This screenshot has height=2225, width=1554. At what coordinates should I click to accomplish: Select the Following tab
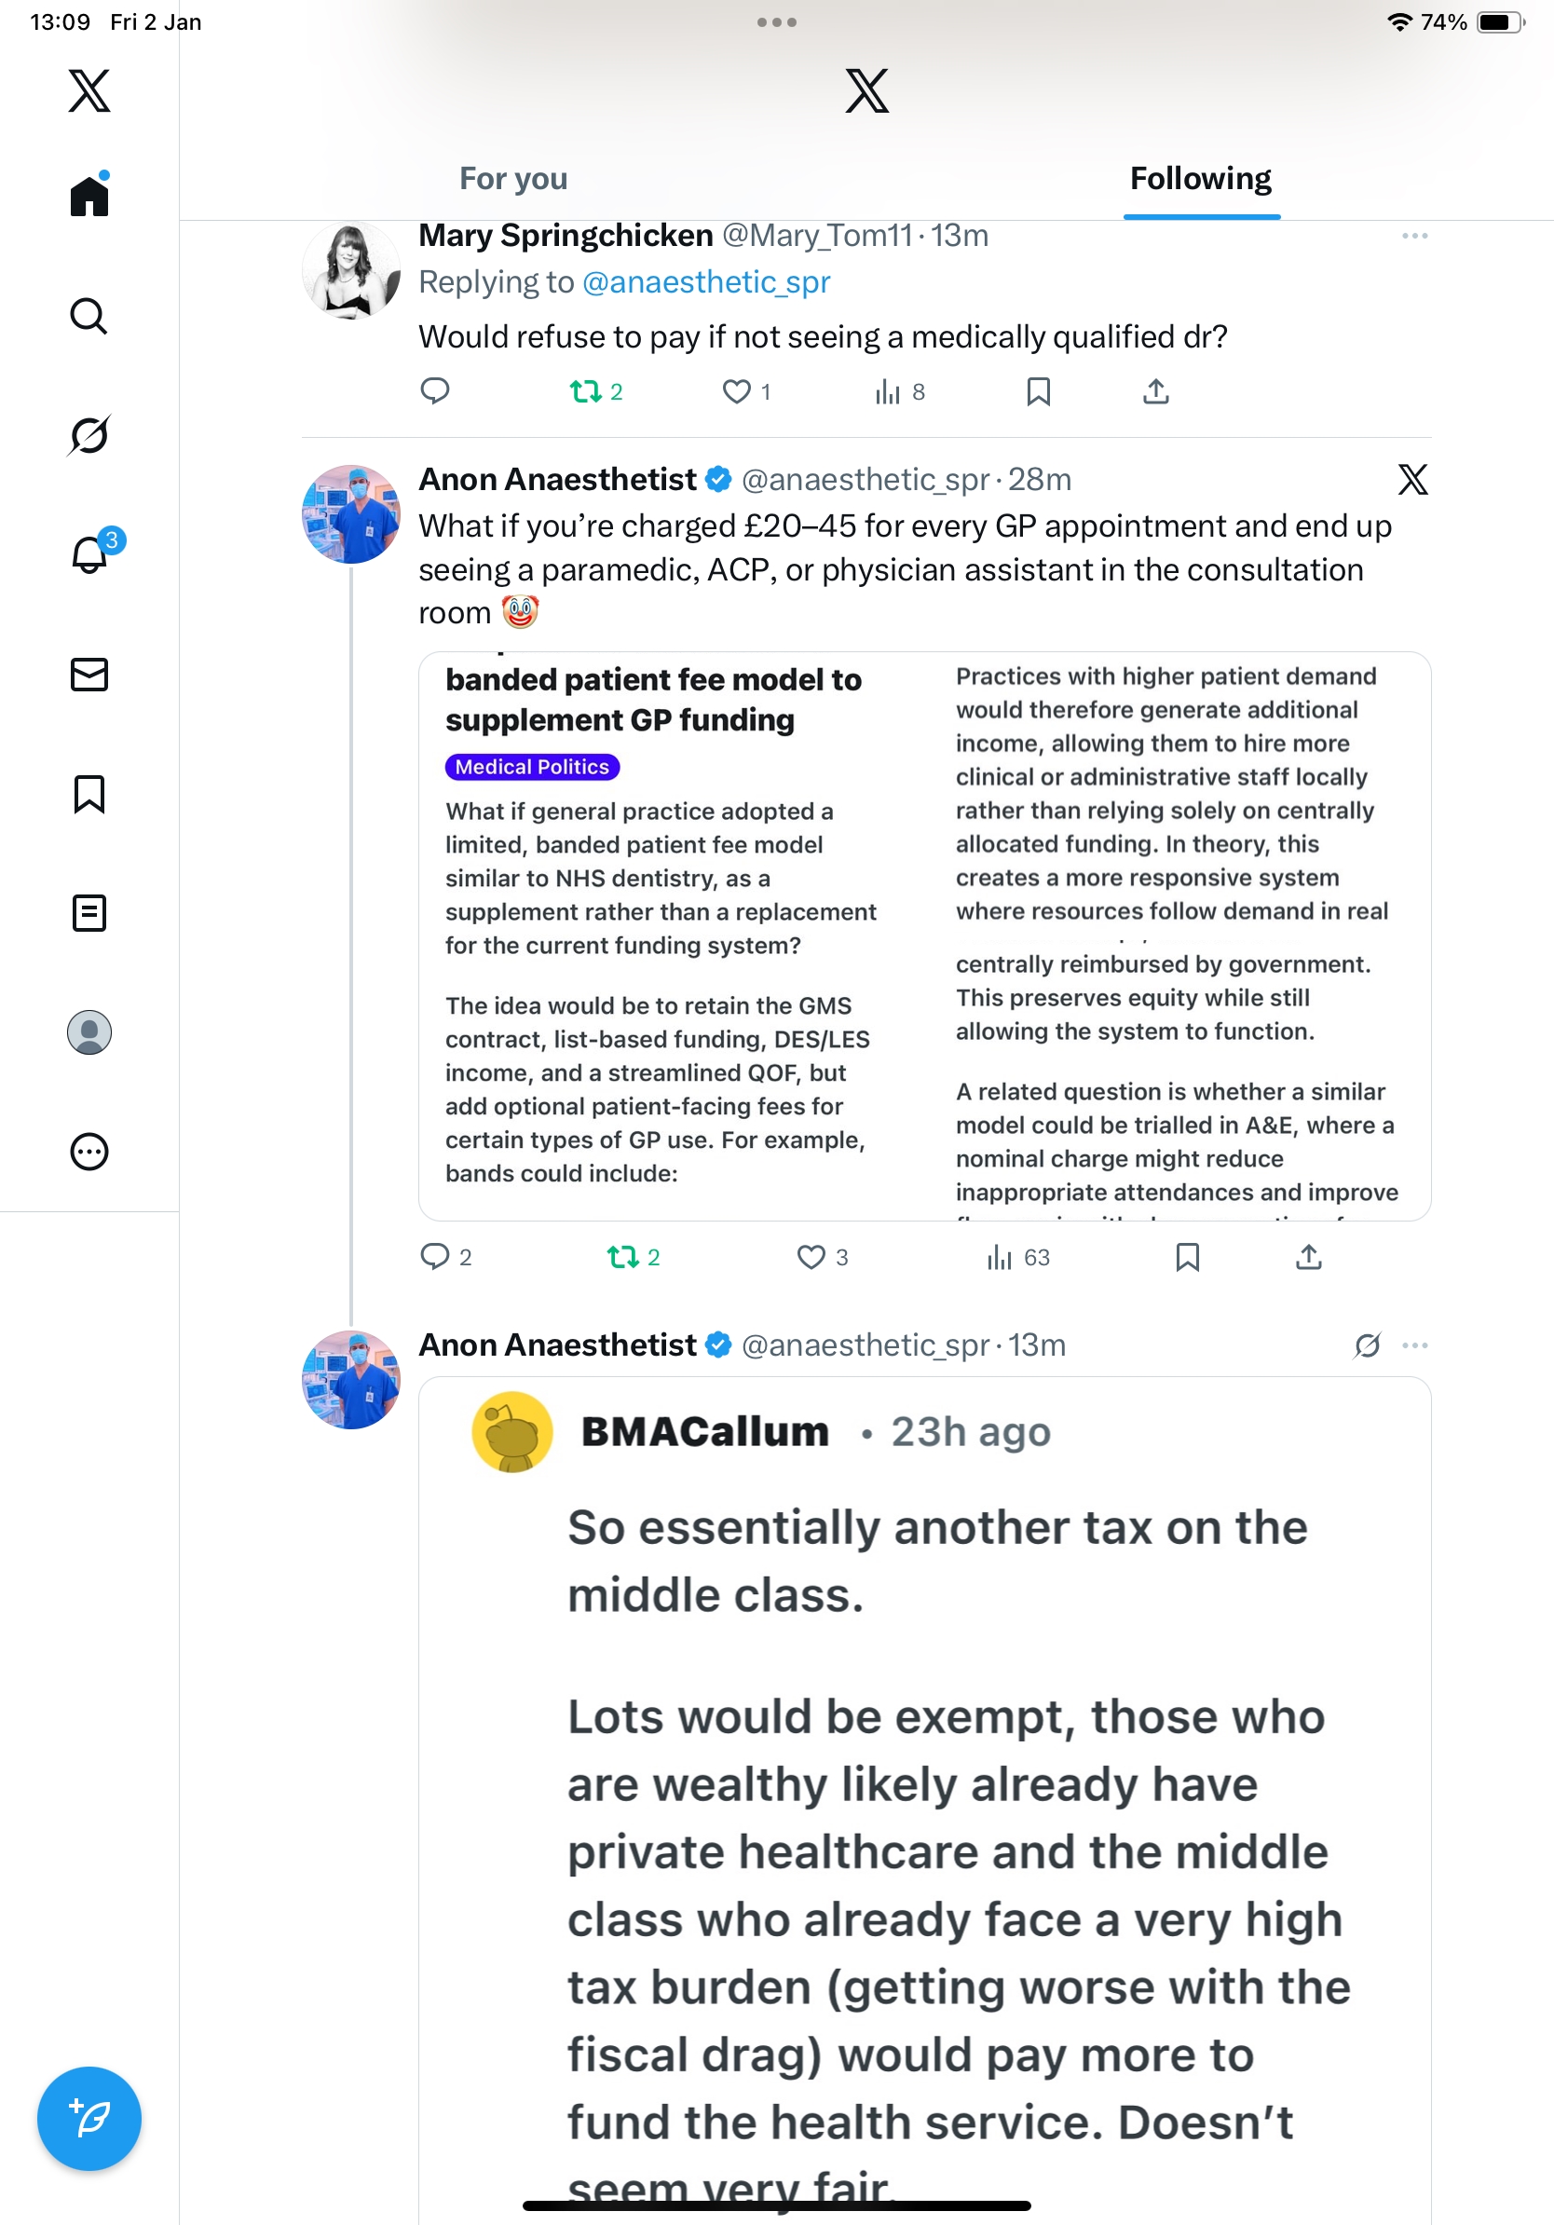(x=1200, y=179)
